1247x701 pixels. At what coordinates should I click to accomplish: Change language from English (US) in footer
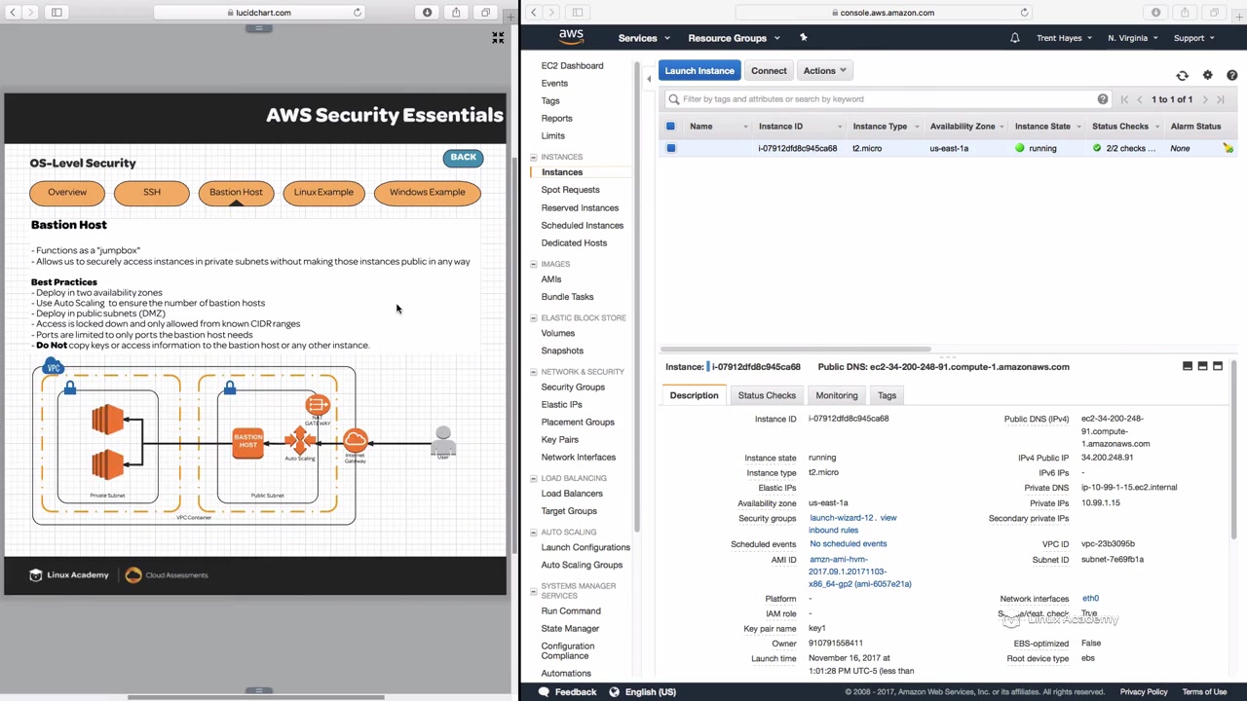pyautogui.click(x=643, y=692)
